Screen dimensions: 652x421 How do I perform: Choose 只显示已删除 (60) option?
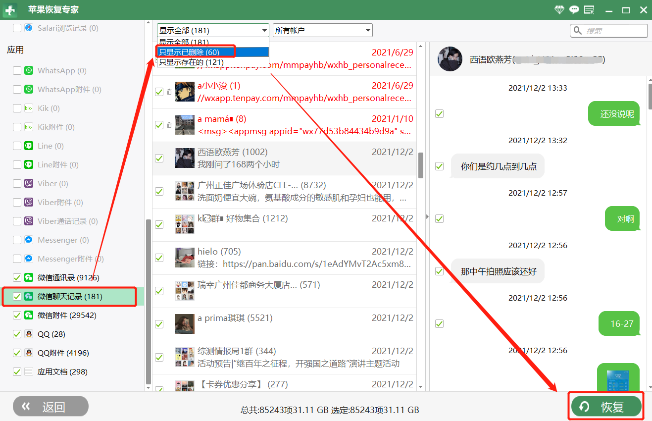(213, 52)
